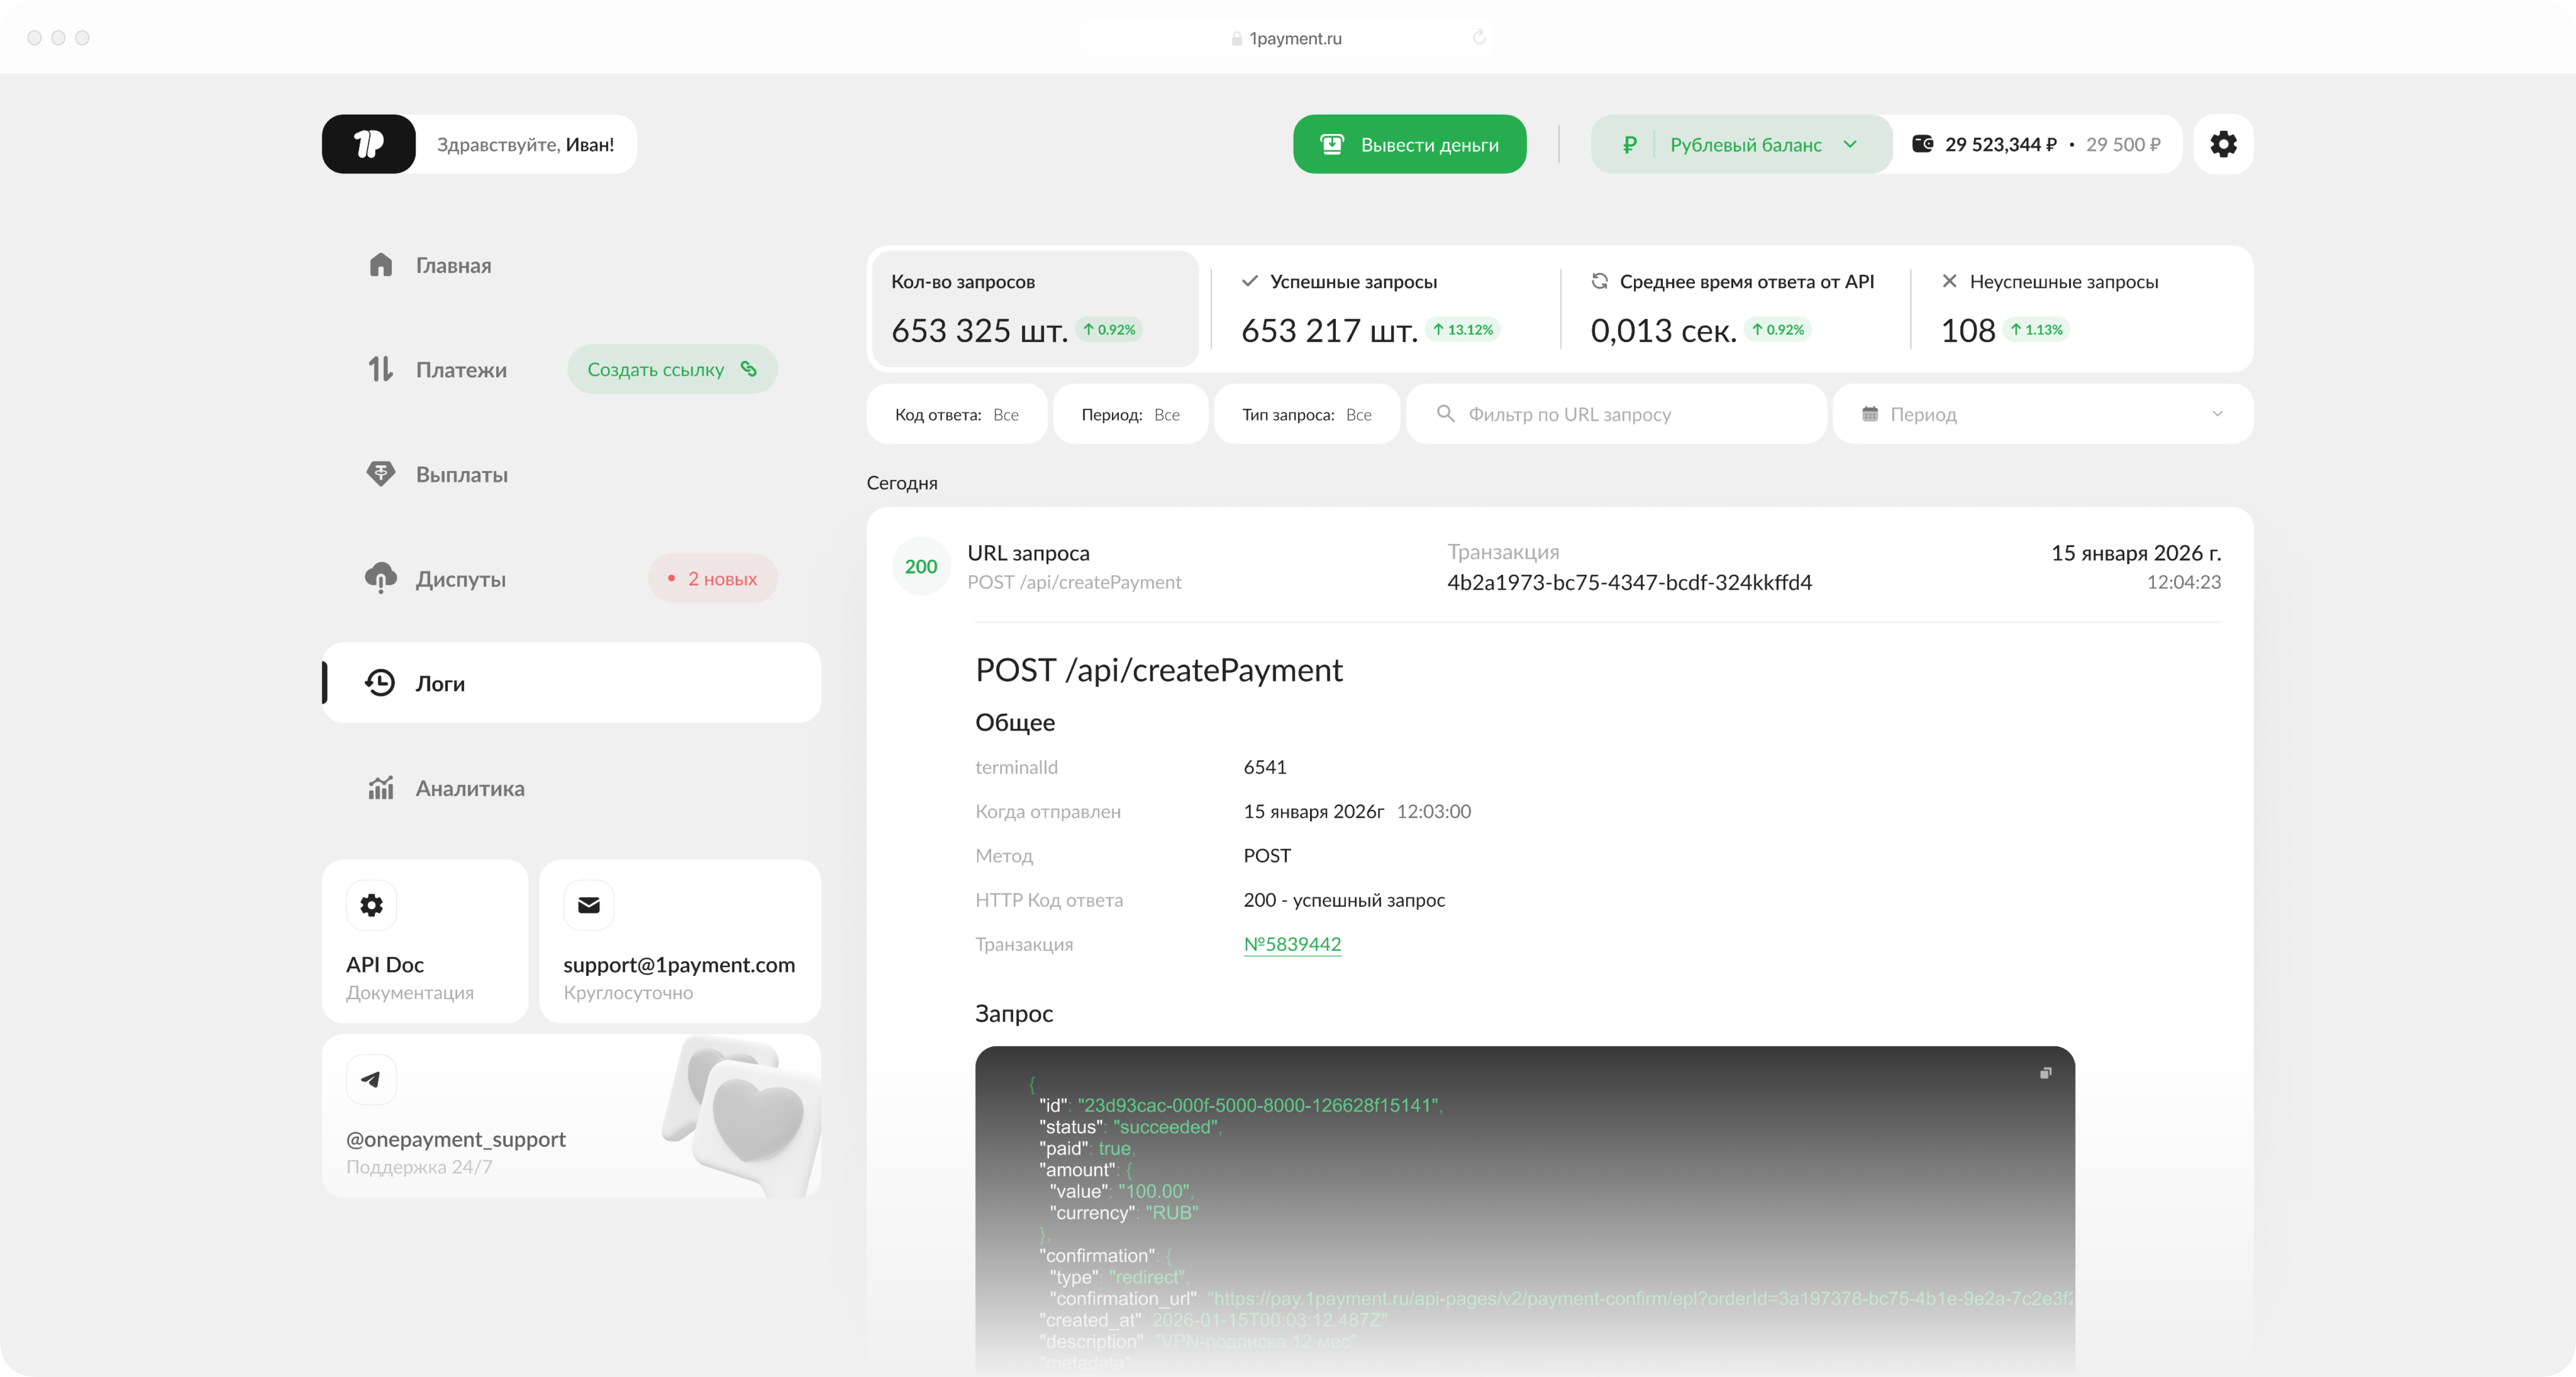Select the Успешные запросы stat card
This screenshot has height=1377, width=2576.
click(1385, 309)
